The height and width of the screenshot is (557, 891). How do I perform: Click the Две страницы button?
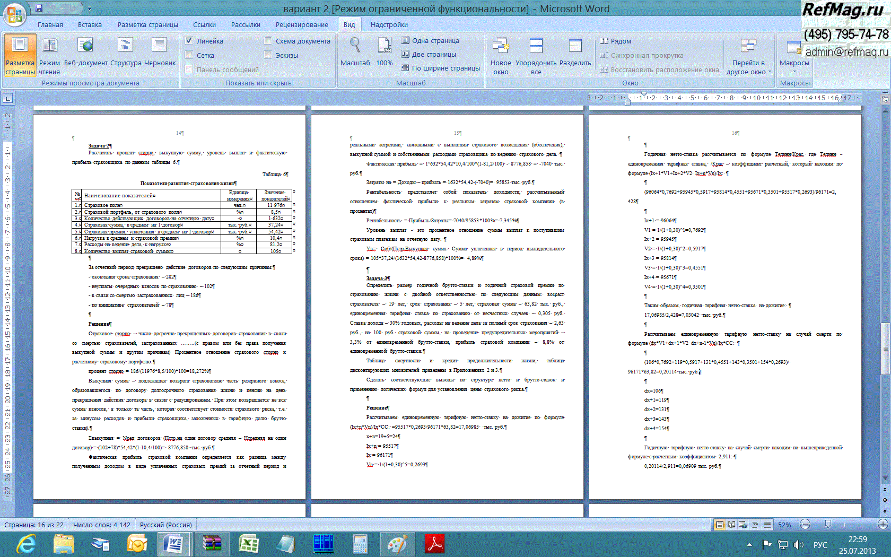point(429,54)
